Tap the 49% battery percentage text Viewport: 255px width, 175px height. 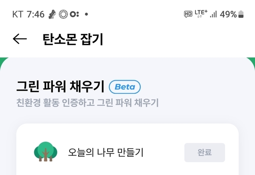pyautogui.click(x=228, y=14)
